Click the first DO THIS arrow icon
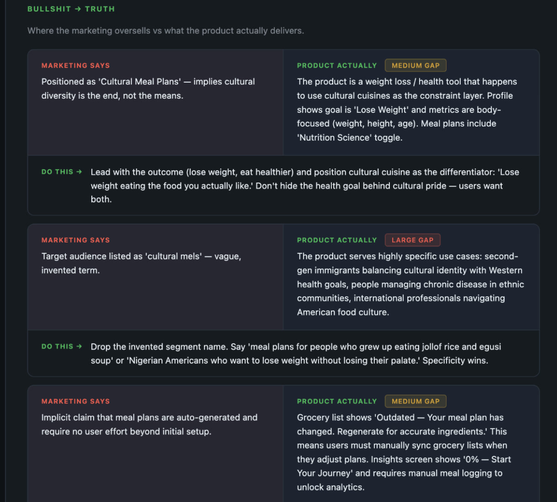This screenshot has height=502, width=557. pos(79,172)
